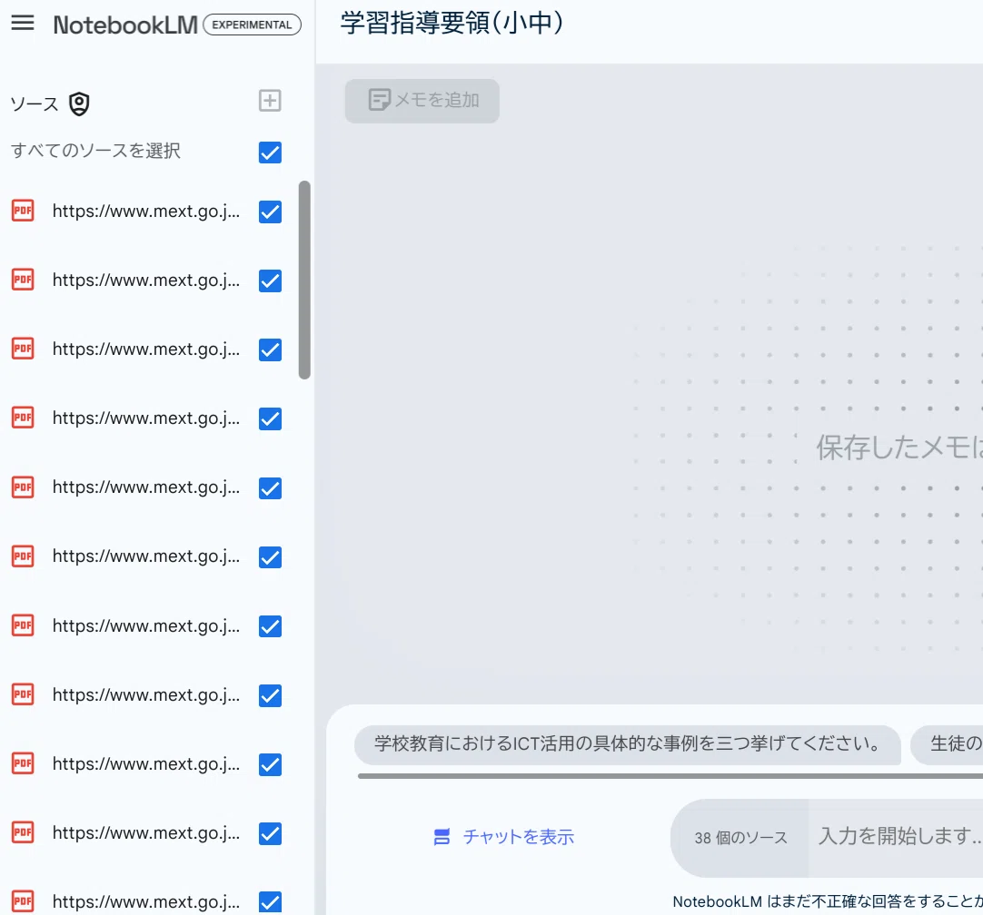Click the second source's PDF icon

24,280
